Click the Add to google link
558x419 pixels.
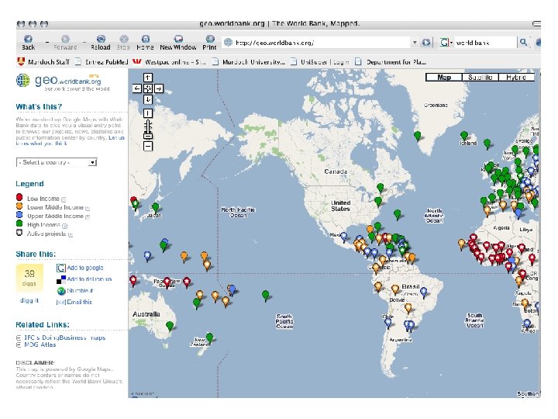coord(85,268)
